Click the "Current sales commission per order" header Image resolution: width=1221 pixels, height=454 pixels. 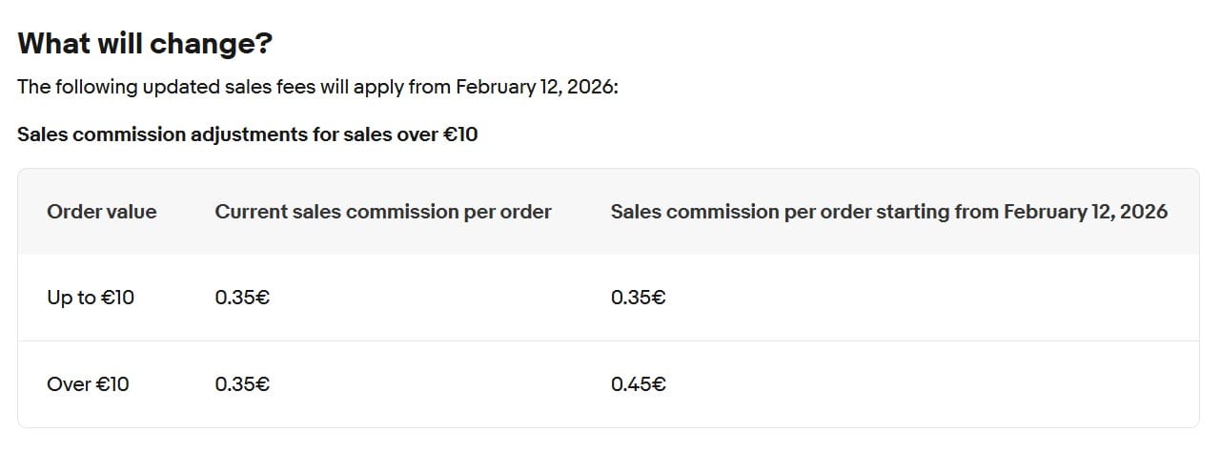click(x=383, y=212)
